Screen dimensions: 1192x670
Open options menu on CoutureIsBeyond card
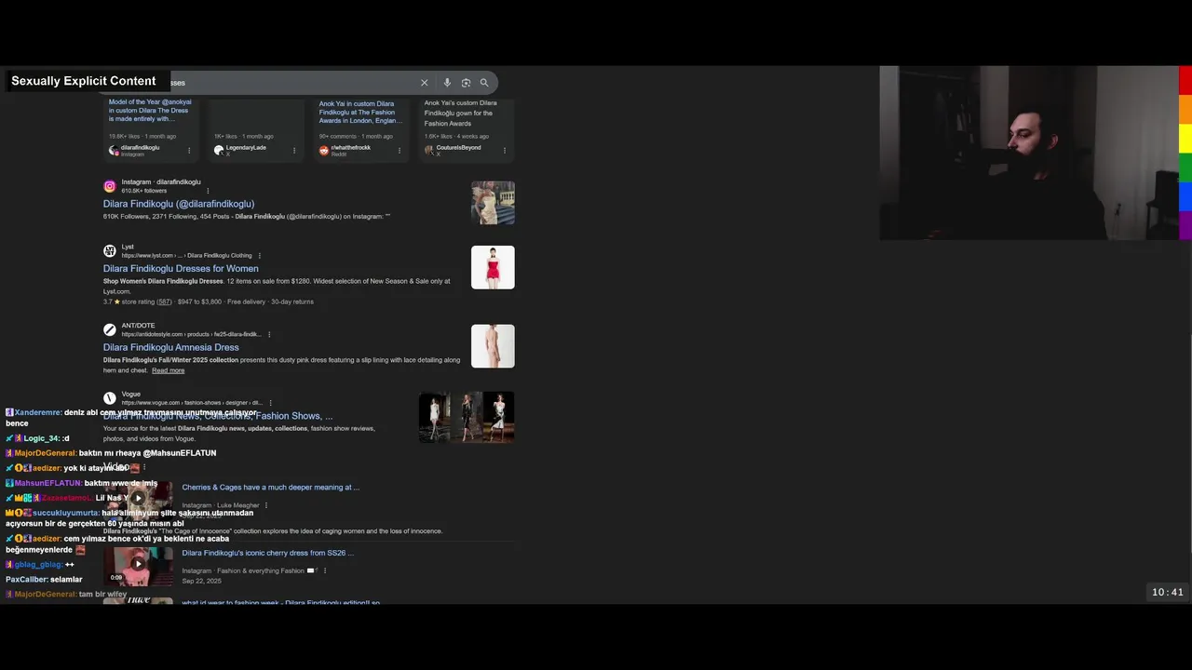coord(505,150)
